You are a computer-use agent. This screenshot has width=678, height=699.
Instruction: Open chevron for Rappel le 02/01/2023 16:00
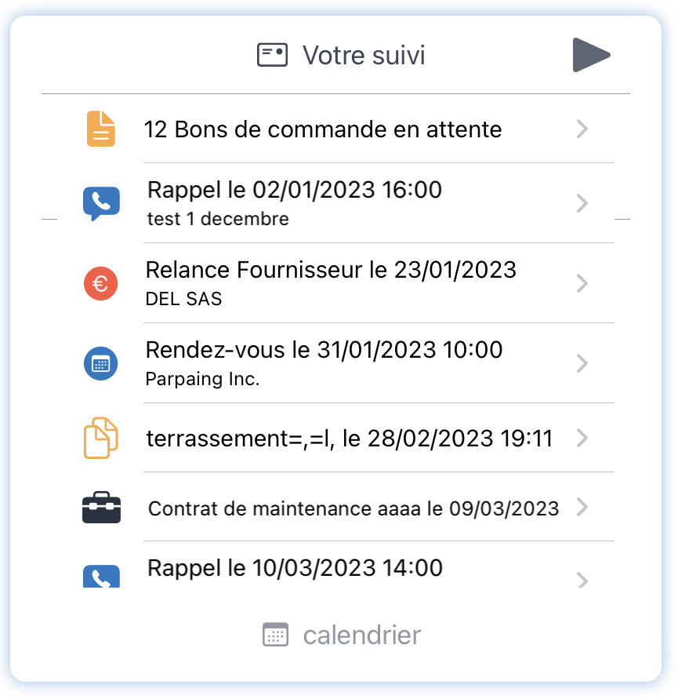582,203
